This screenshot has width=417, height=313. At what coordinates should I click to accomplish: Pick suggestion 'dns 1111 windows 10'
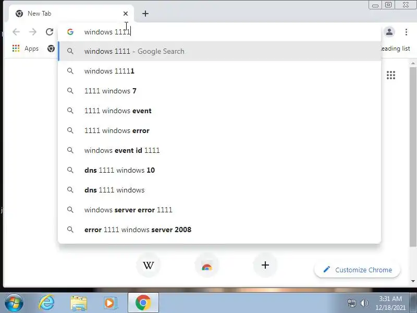click(x=219, y=170)
